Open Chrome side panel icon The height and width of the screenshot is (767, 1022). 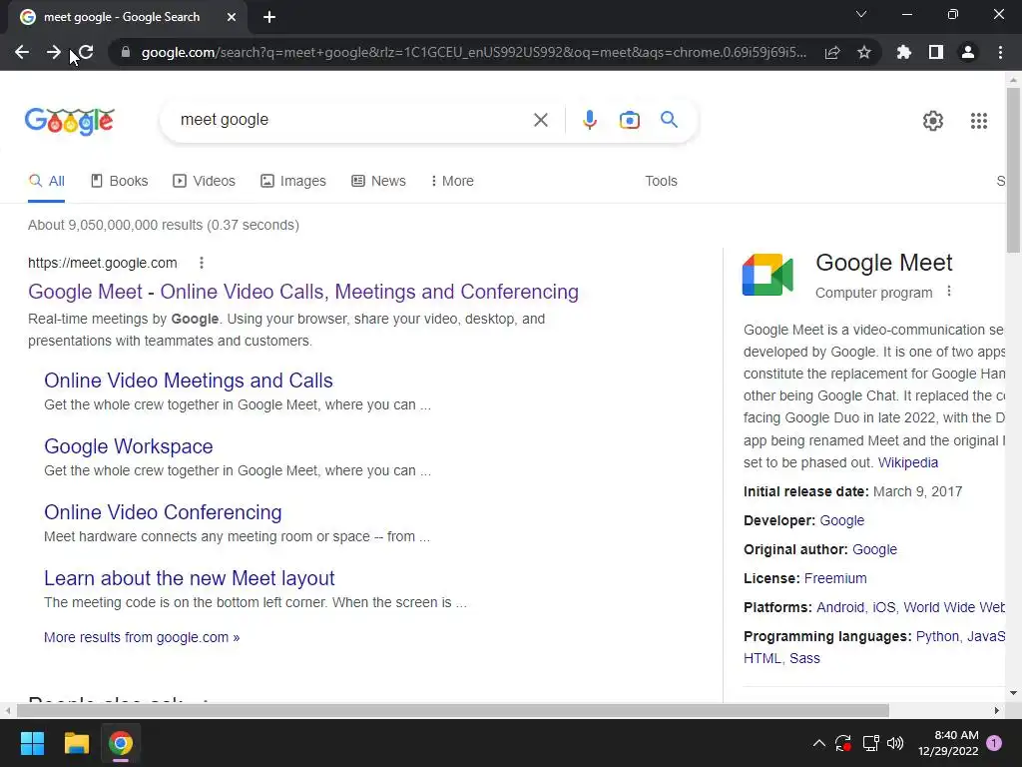point(936,52)
